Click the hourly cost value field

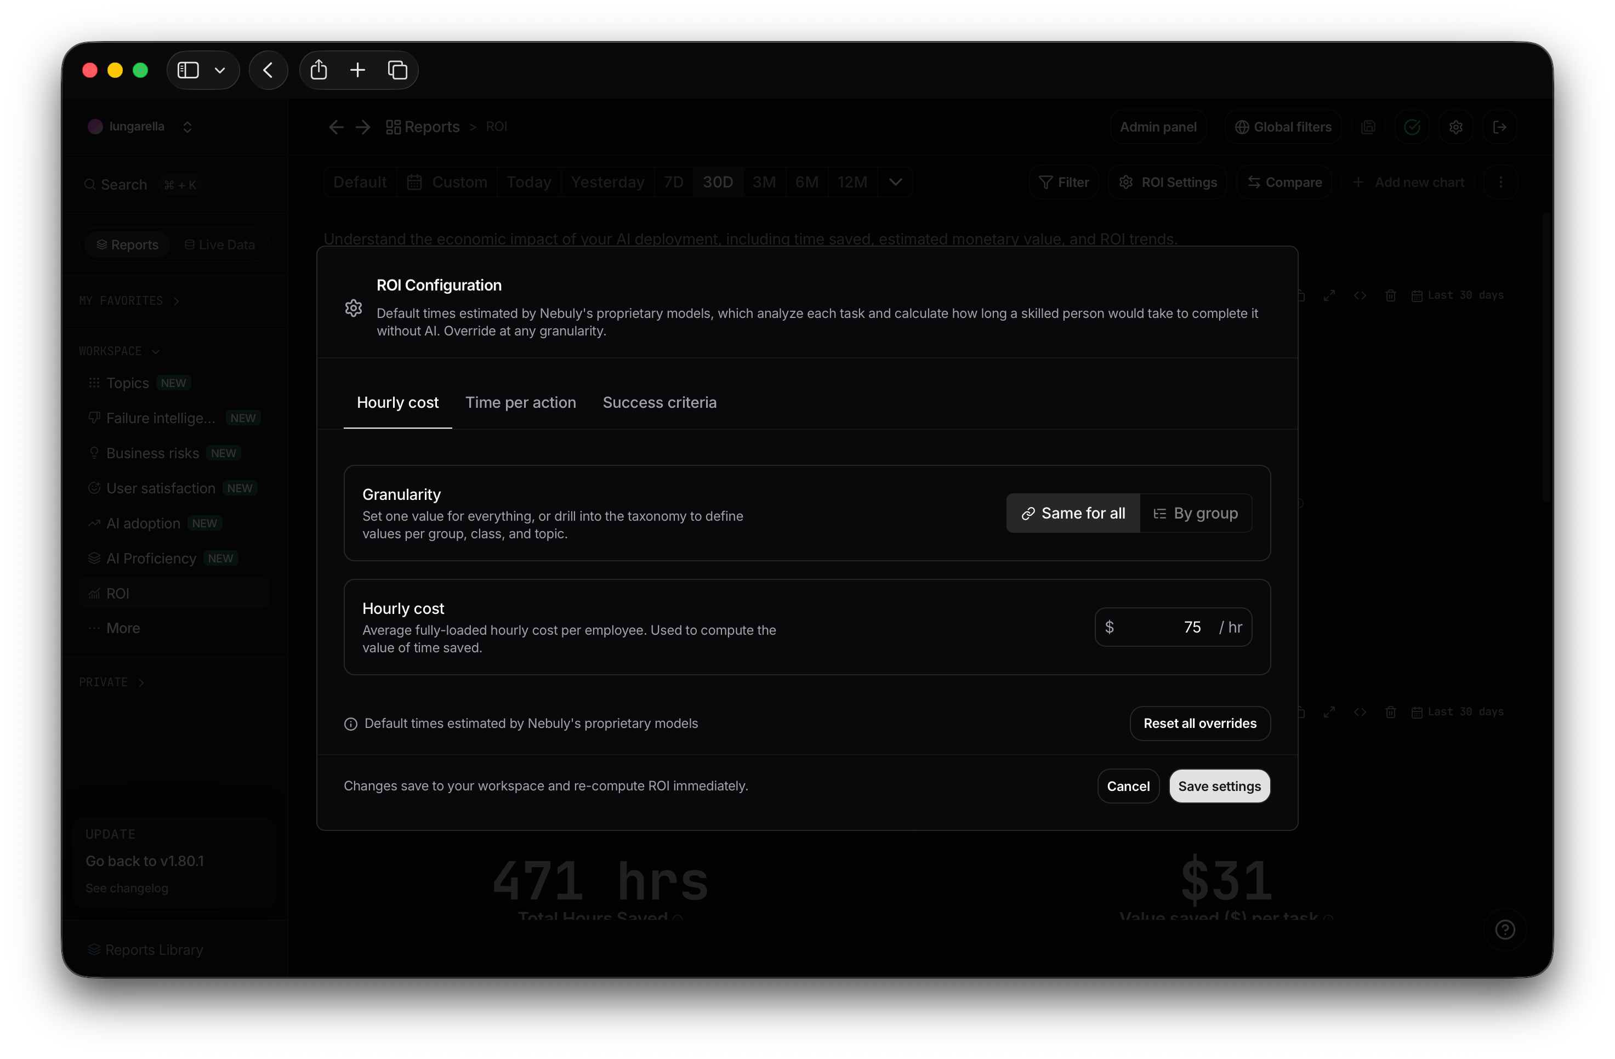point(1173,627)
